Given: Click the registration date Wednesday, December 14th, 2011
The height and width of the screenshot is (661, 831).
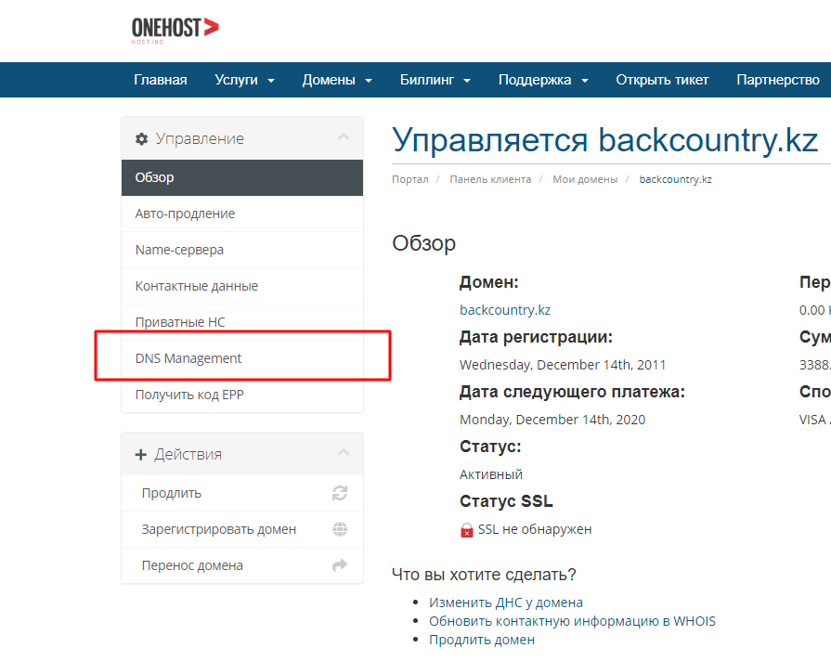Looking at the screenshot, I should [x=563, y=365].
